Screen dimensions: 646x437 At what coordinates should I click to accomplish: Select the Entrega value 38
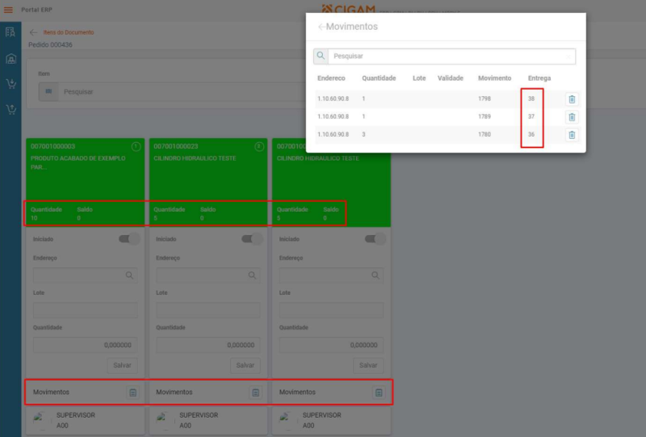tap(531, 99)
